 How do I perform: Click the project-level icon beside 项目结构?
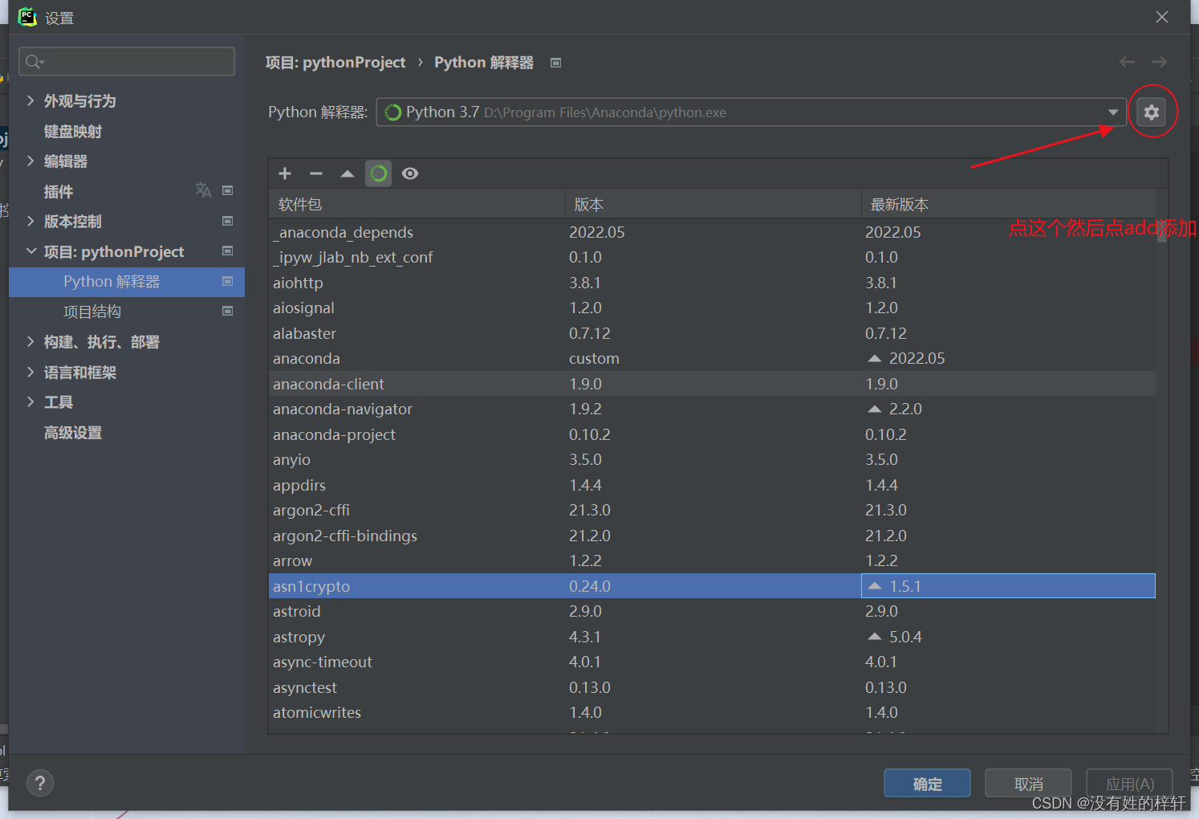pos(228,311)
